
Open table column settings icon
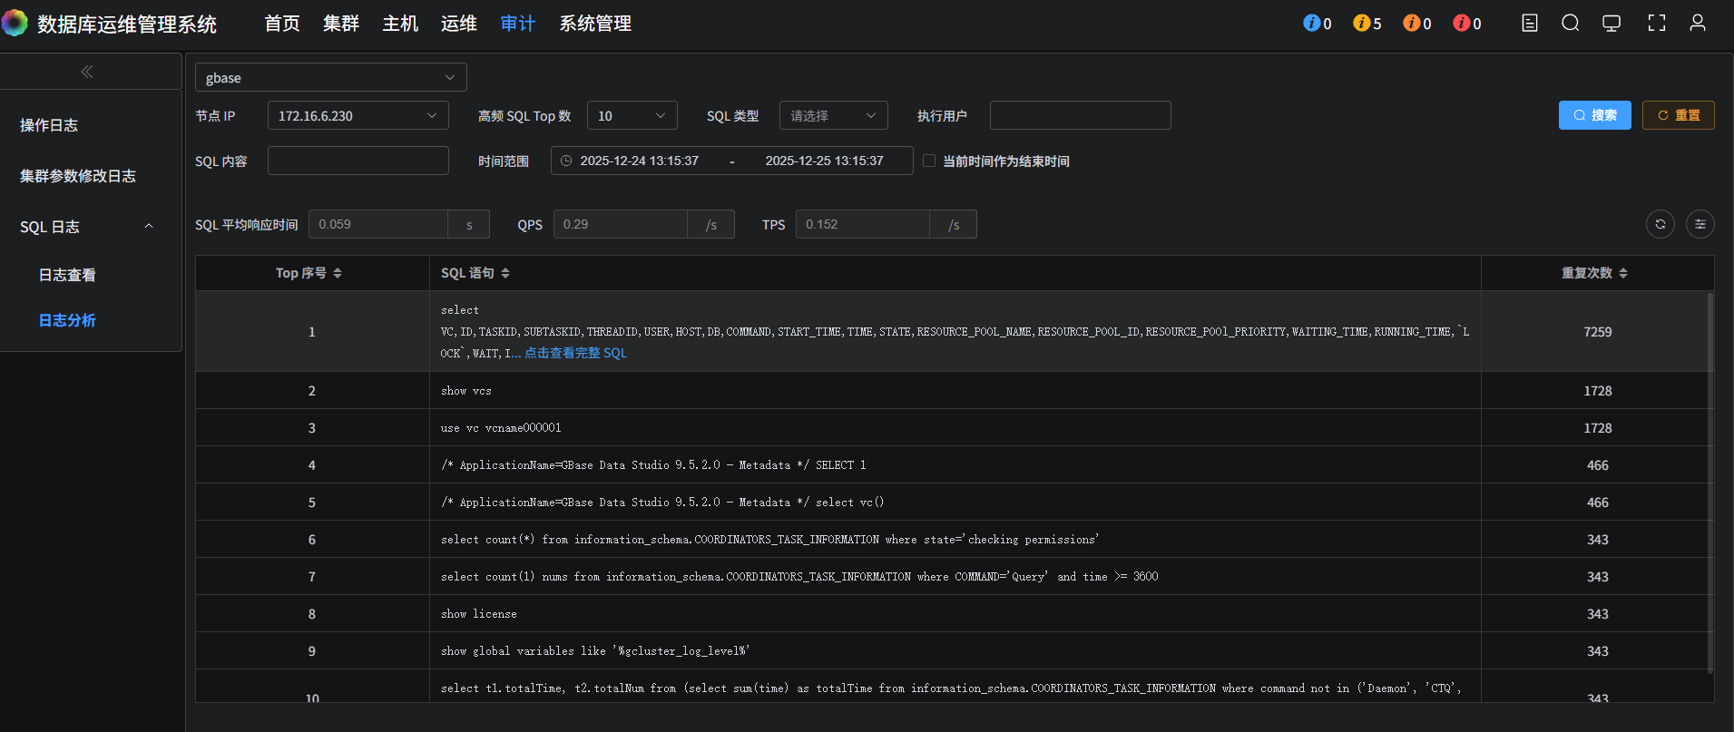(1700, 224)
